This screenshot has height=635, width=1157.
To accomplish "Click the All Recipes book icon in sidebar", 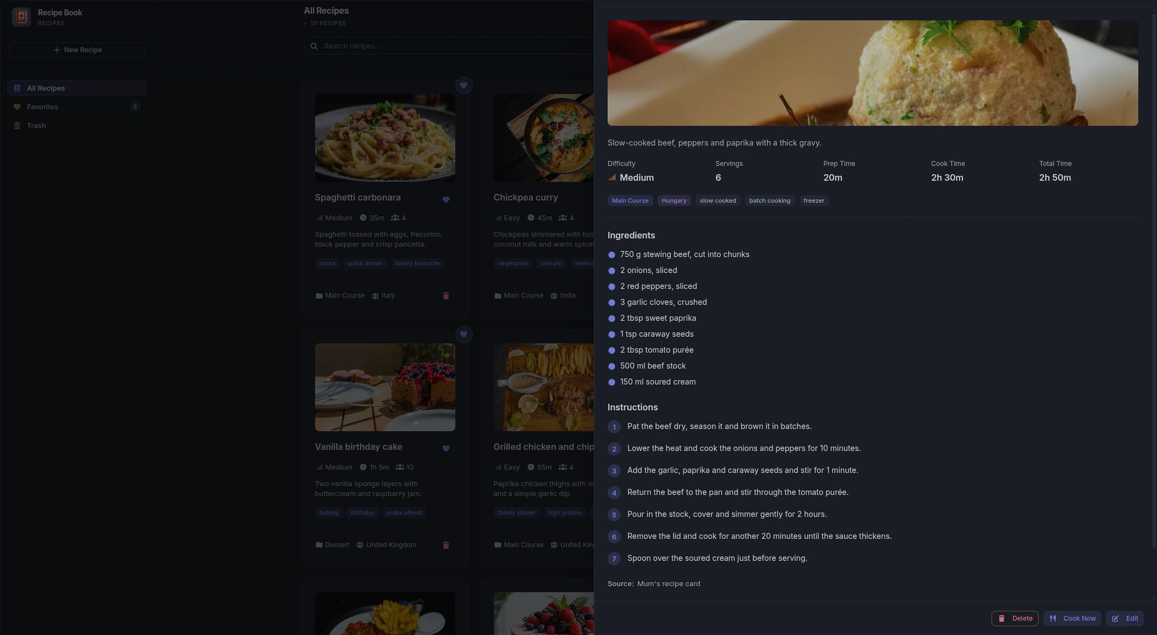I will click(17, 88).
